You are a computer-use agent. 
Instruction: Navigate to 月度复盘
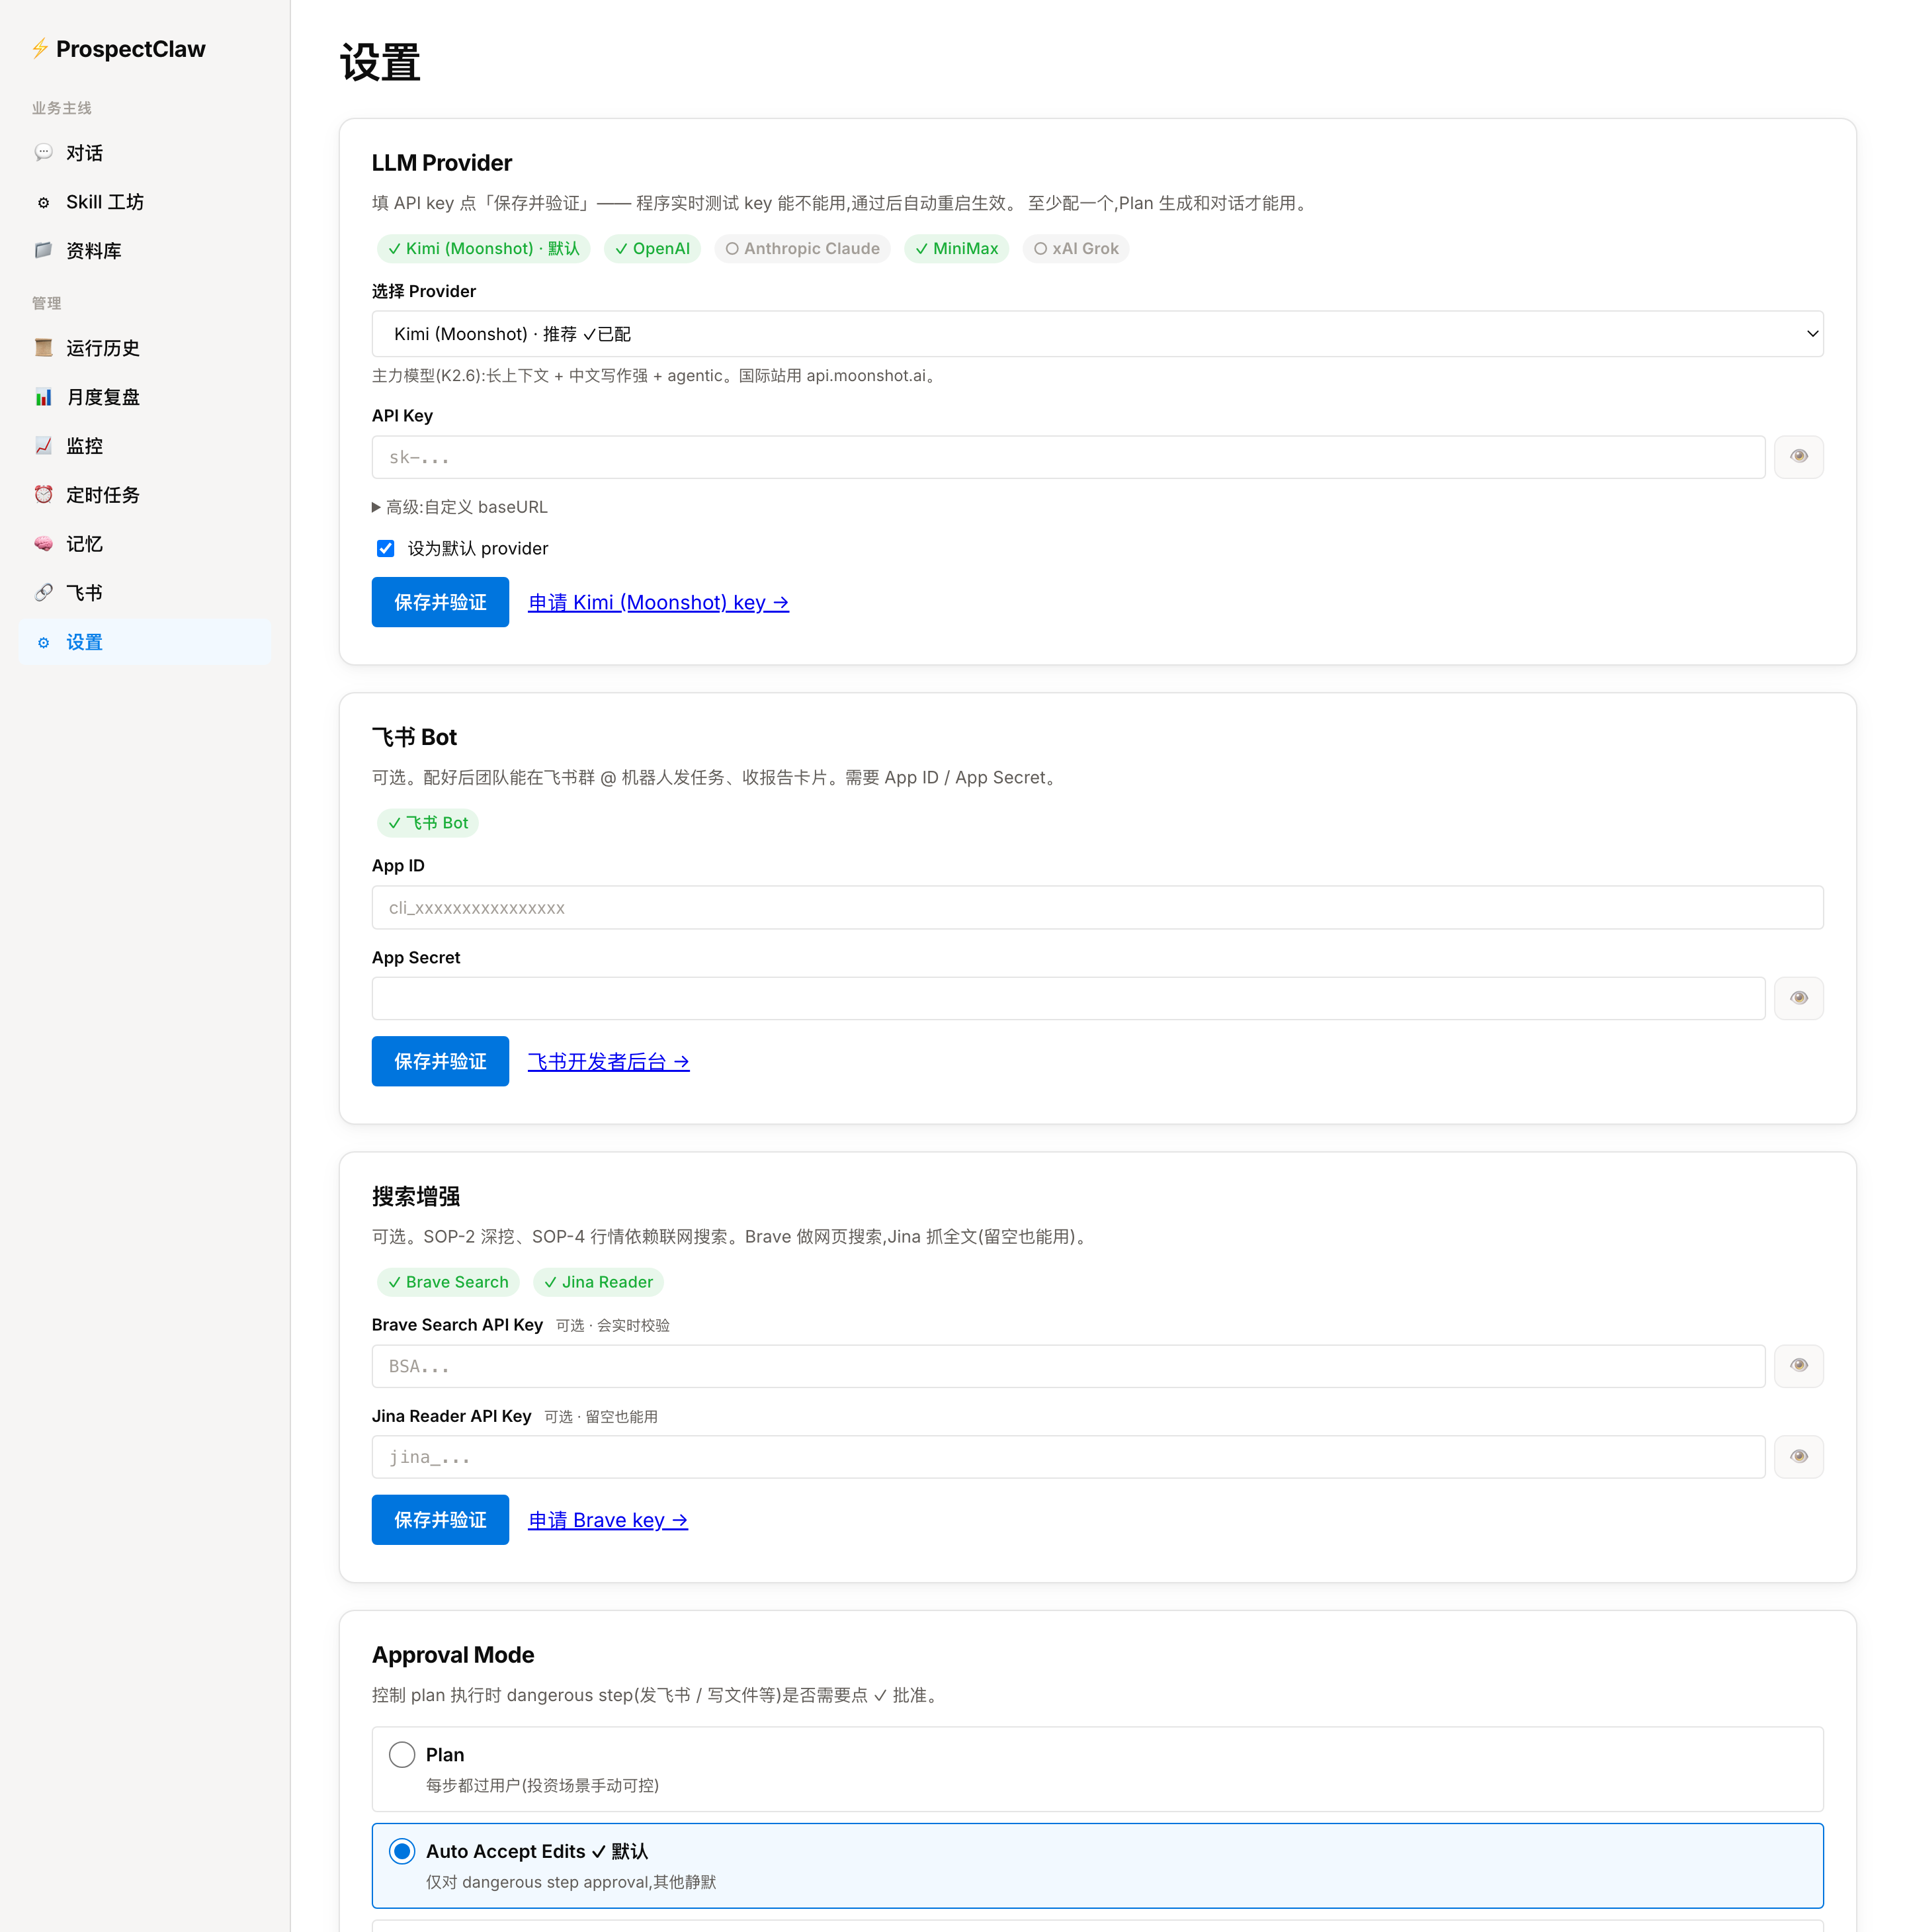145,397
